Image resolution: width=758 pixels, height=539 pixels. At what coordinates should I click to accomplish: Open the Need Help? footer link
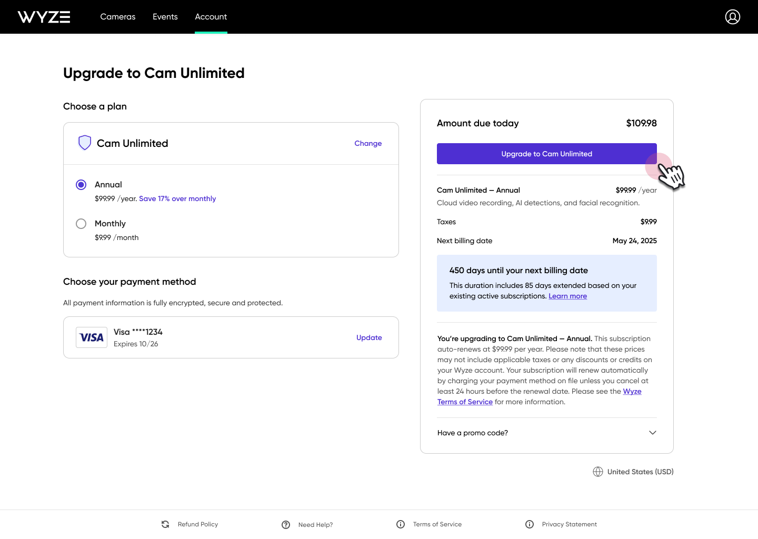[315, 525]
